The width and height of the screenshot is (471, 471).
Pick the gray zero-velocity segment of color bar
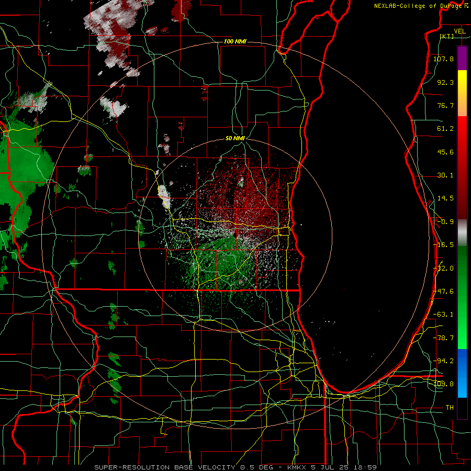pyautogui.click(x=462, y=233)
